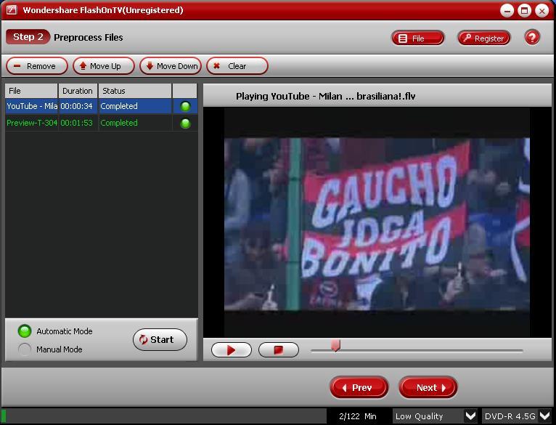Viewport: 556px width, 425px height.
Task: Stop the video preview
Action: coord(279,350)
